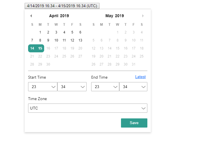The height and width of the screenshot is (143, 209).
Task: Go to previous month with left arrow
Action: pyautogui.click(x=31, y=16)
